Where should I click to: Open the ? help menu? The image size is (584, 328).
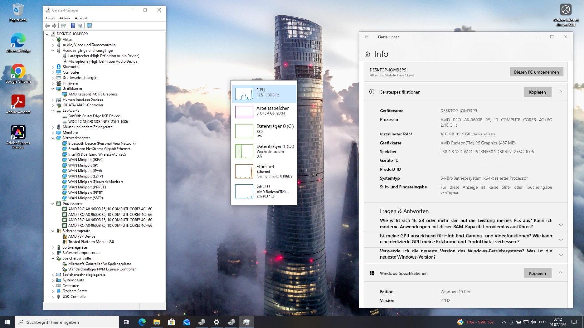92,18
